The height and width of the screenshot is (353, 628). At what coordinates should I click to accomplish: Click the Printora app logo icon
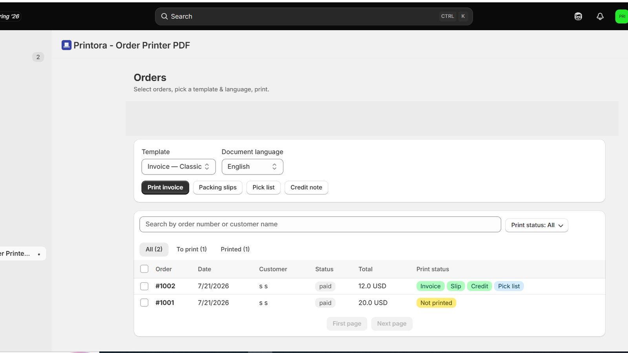(x=66, y=45)
